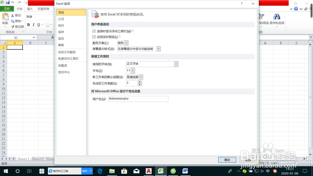
Task: Increase number of sheets with up spinner
Action: 140,82
